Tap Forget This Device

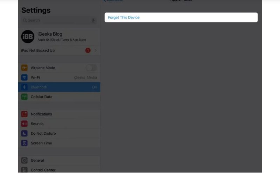pyautogui.click(x=181, y=17)
